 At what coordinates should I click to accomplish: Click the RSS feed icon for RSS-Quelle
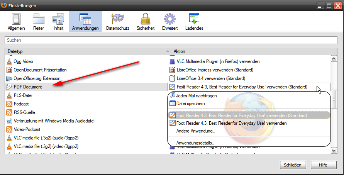tap(9, 112)
